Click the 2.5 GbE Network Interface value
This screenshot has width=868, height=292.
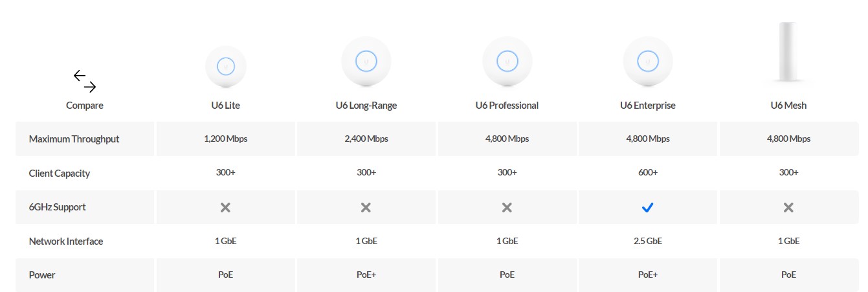click(x=648, y=241)
